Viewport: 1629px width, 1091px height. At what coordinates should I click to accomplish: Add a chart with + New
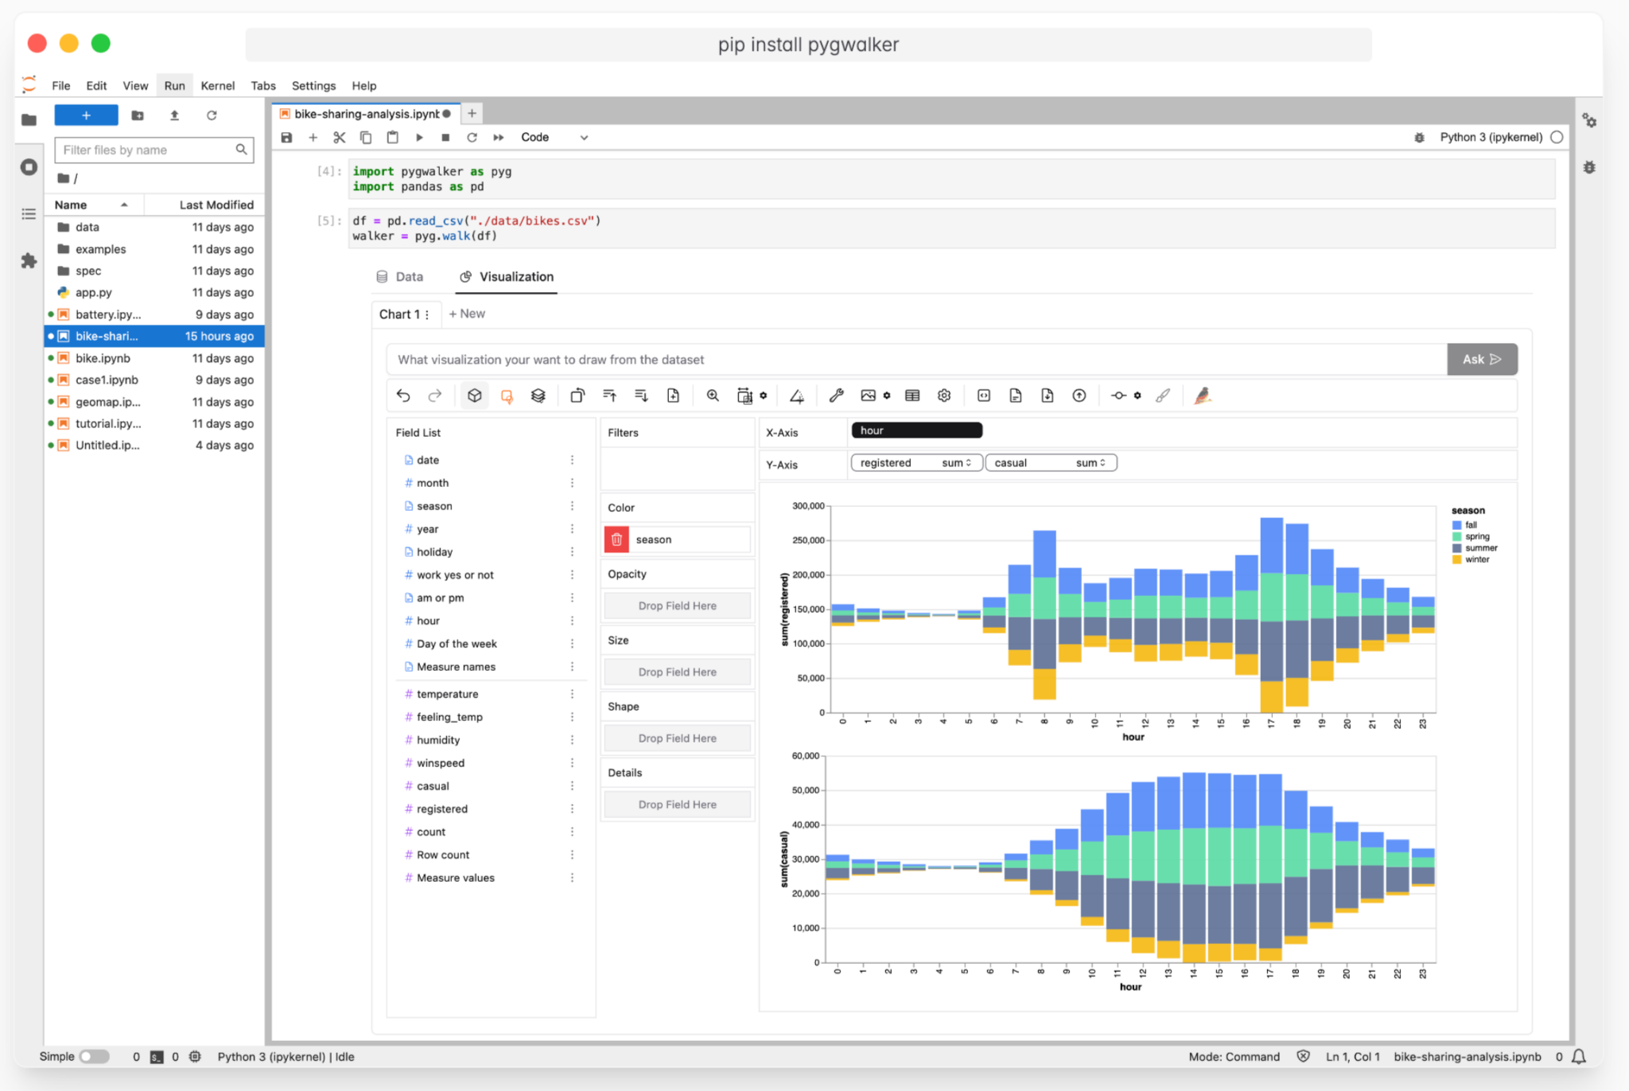(x=467, y=314)
